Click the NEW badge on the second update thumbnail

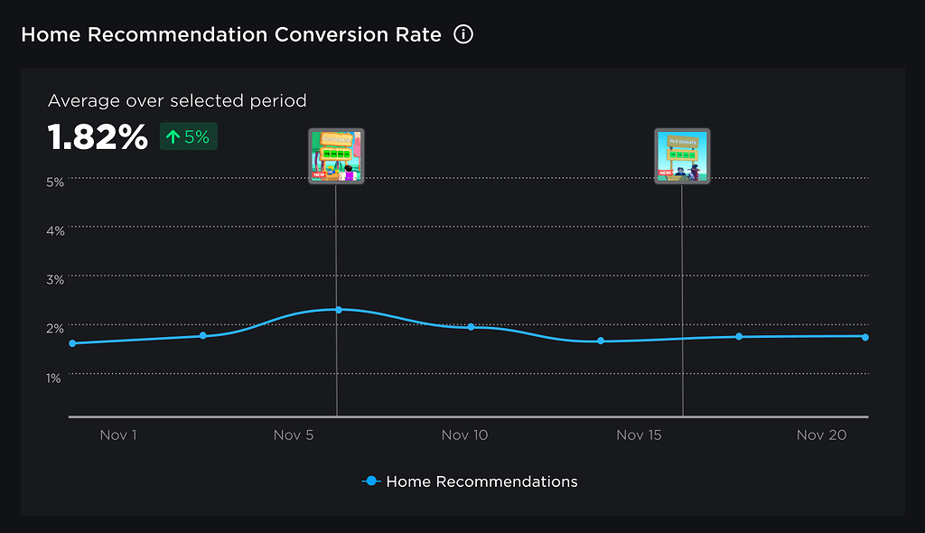[666, 173]
